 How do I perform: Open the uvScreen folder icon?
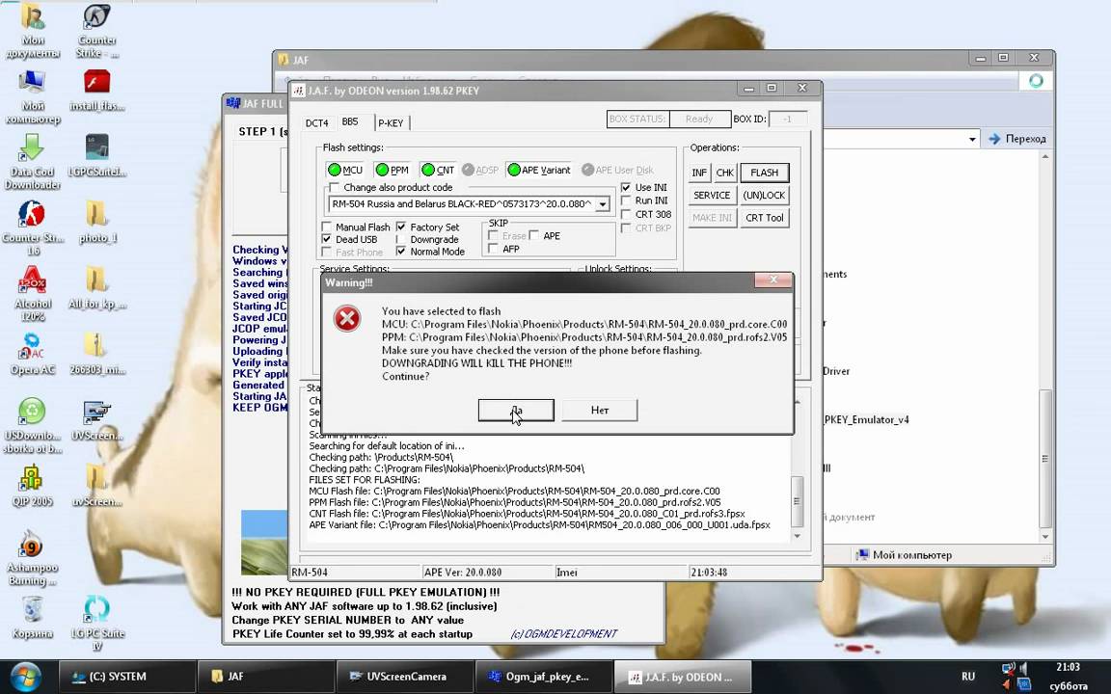[97, 486]
